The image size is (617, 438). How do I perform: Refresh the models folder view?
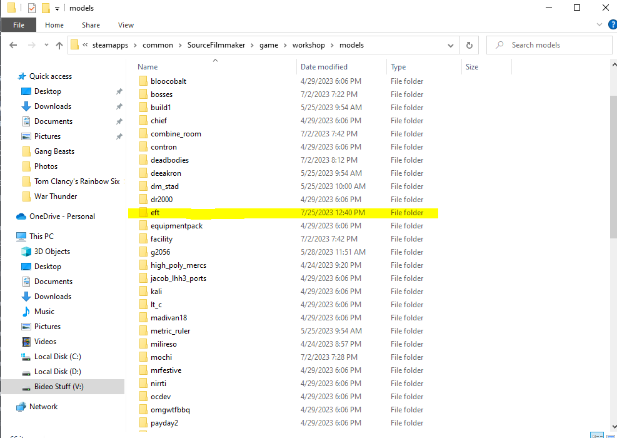[469, 45]
